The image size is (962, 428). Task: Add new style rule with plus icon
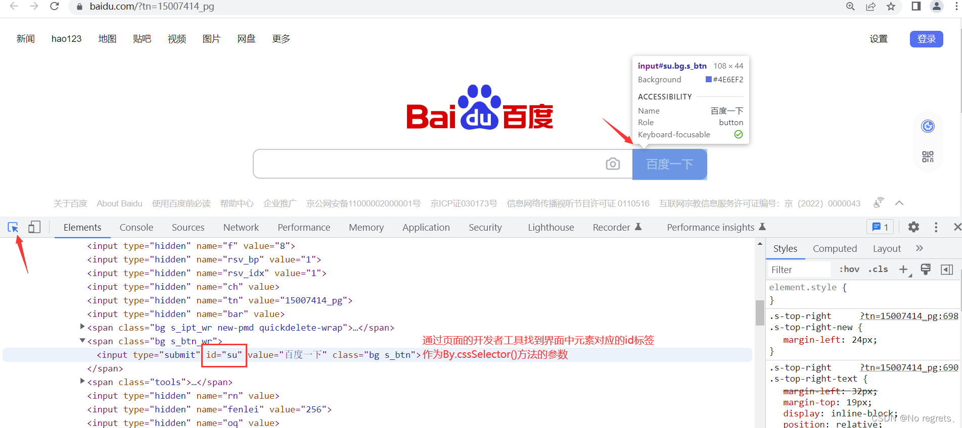pos(903,270)
